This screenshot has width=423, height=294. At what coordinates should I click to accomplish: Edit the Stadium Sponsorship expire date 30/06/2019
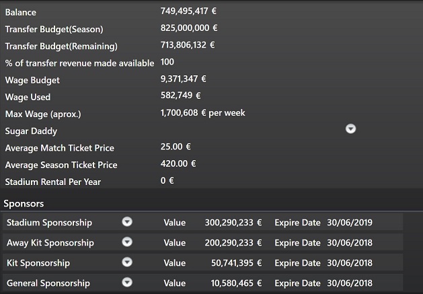[349, 222]
